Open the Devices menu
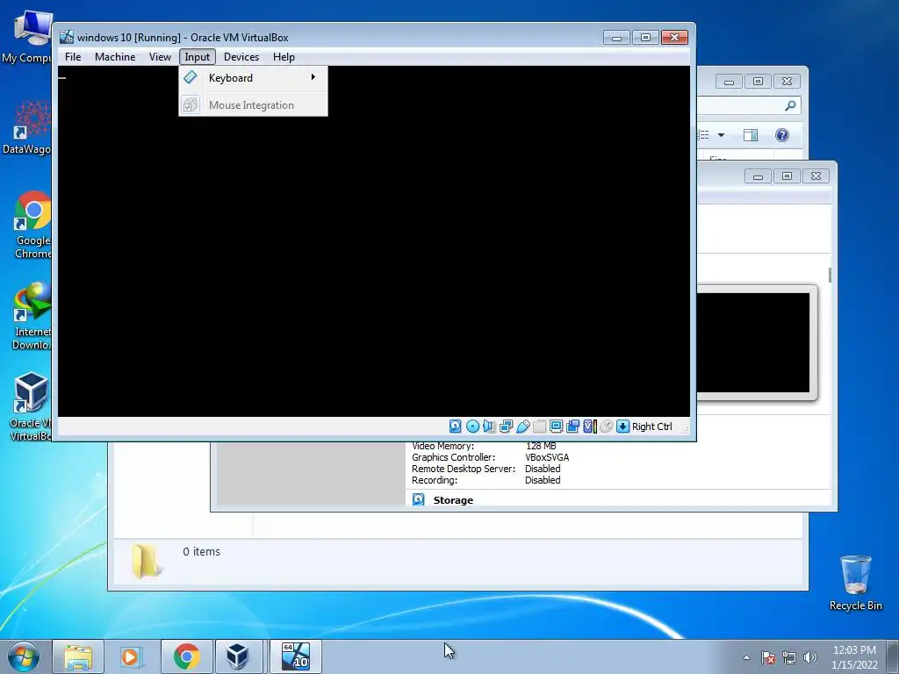This screenshot has height=674, width=899. click(241, 57)
